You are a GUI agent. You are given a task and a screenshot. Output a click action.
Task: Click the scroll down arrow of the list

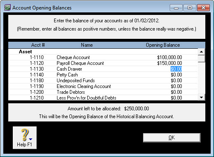click(201, 98)
